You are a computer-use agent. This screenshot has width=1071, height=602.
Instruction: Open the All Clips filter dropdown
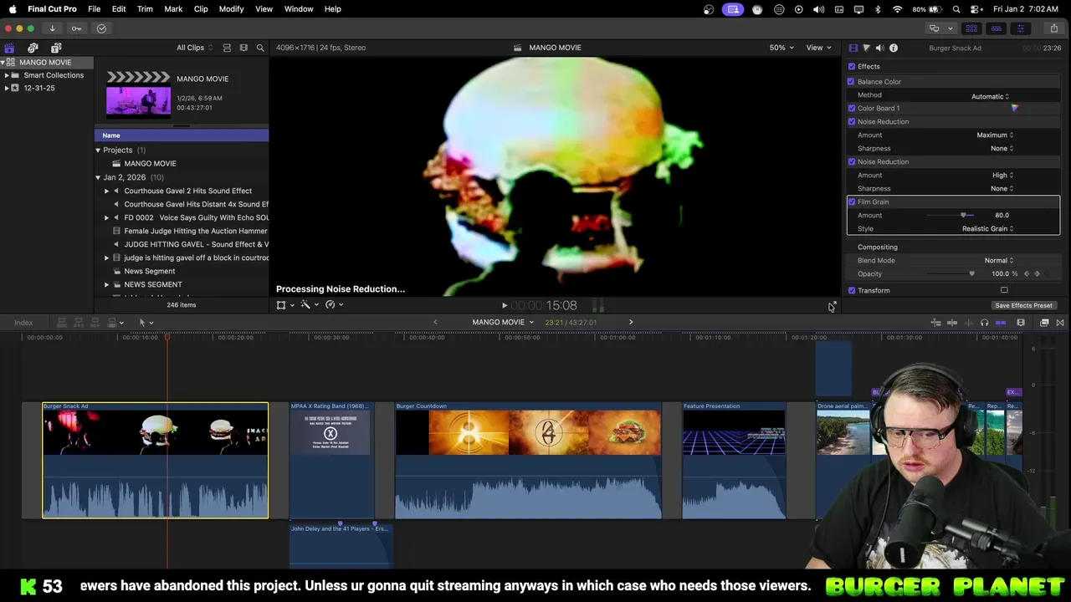(194, 48)
